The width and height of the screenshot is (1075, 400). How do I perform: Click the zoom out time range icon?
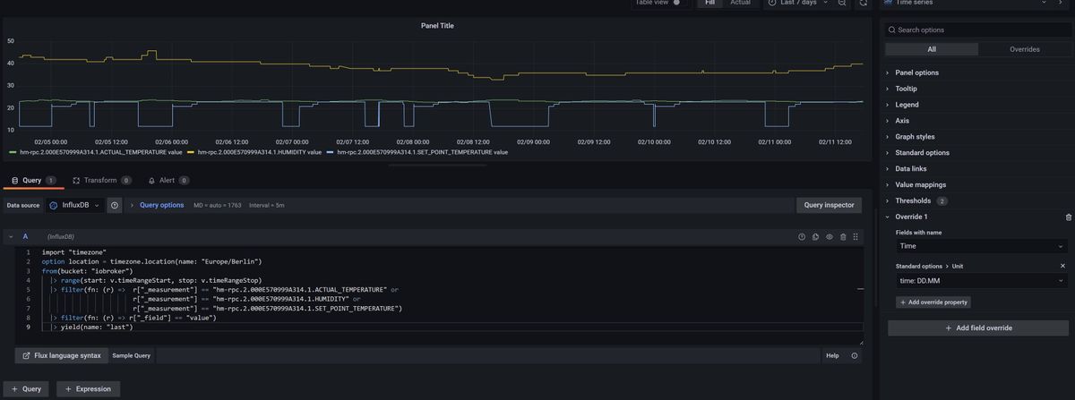coord(842,4)
